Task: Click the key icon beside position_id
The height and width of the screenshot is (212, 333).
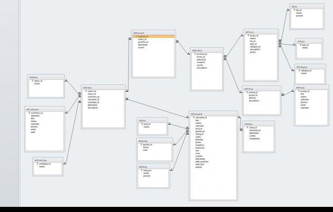Action: coord(195,54)
